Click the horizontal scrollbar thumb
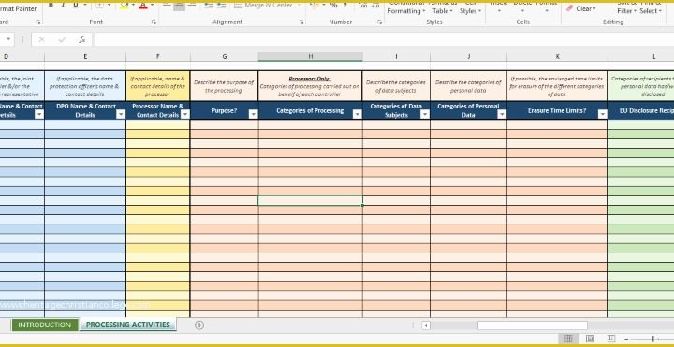 click(532, 325)
